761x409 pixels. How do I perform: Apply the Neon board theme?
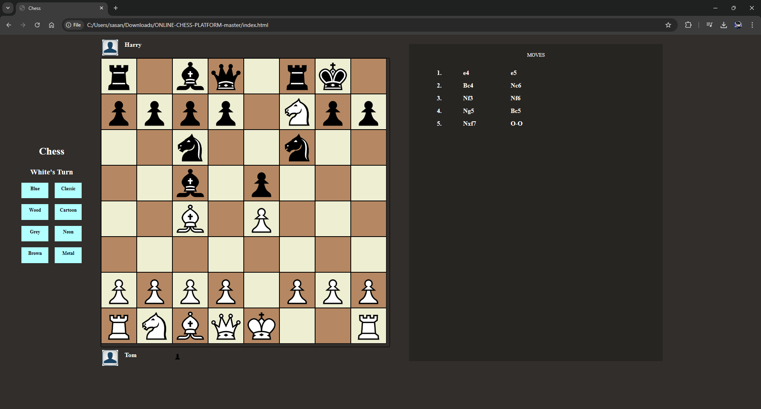[68, 233]
